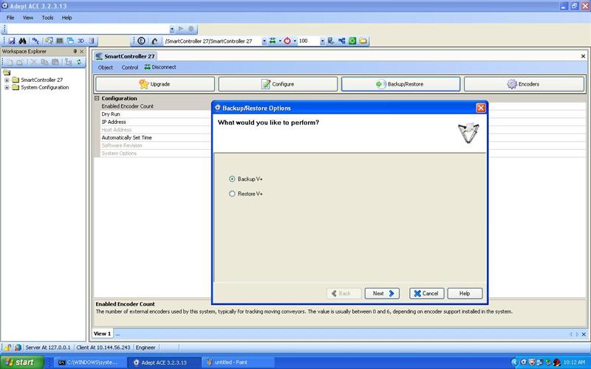Select the Automatically Set Time property row
The height and width of the screenshot is (369, 591).
pos(156,138)
